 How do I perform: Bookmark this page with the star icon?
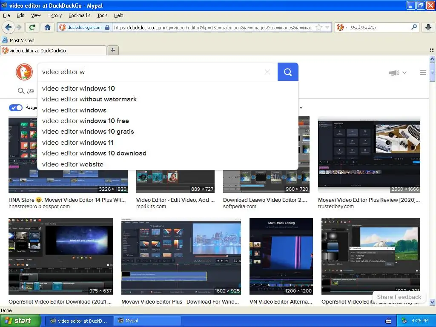(318, 27)
